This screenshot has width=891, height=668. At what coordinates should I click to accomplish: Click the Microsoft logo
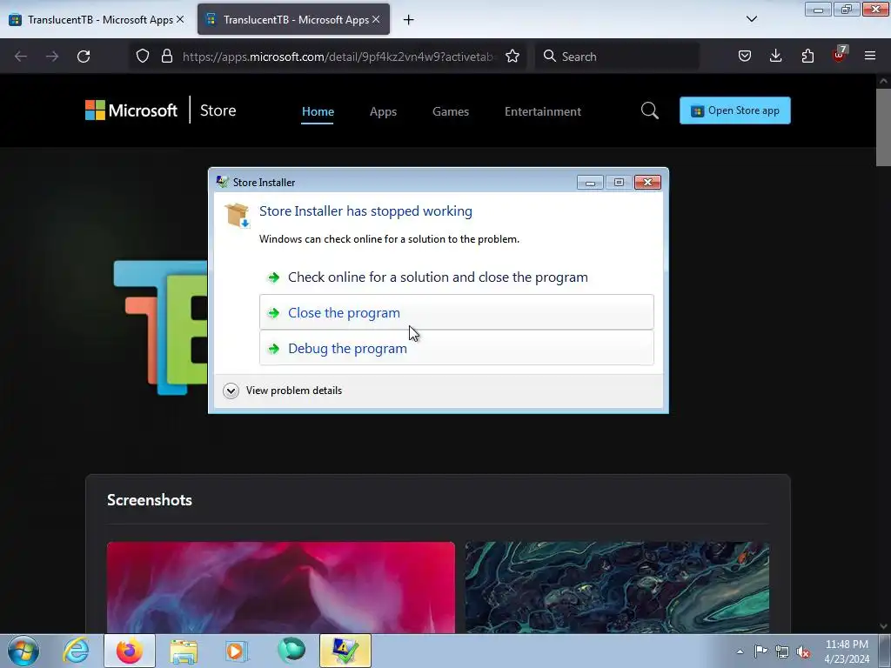click(x=131, y=110)
